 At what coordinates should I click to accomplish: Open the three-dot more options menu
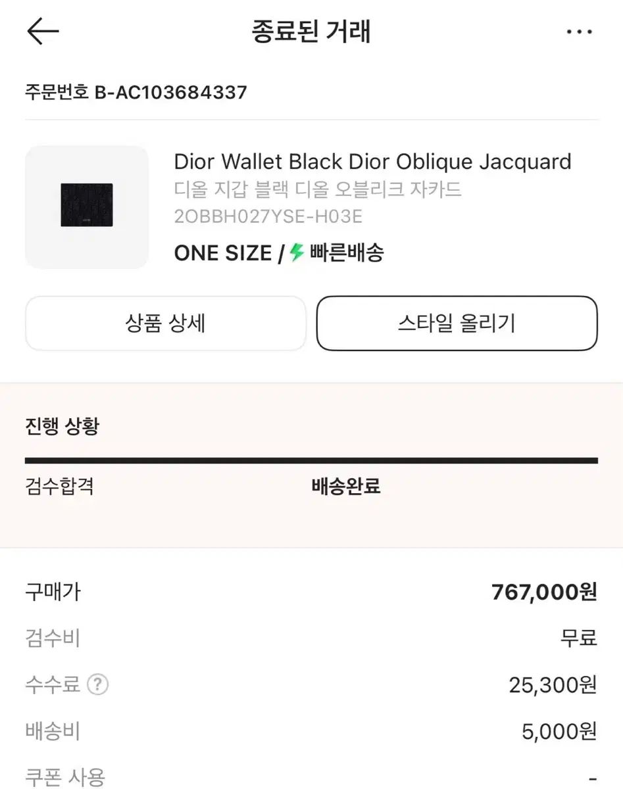coord(579,32)
